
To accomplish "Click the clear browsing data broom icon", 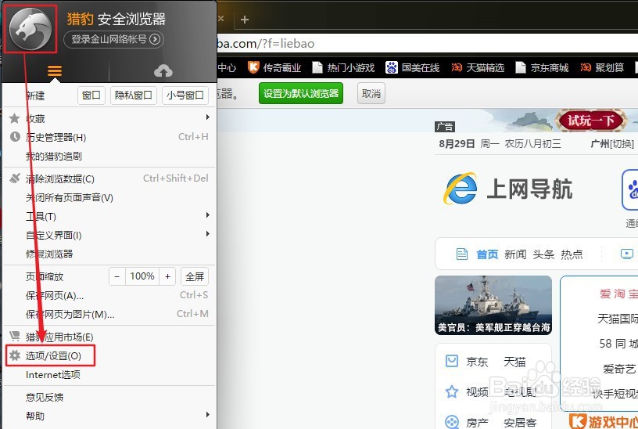I will coord(15,178).
